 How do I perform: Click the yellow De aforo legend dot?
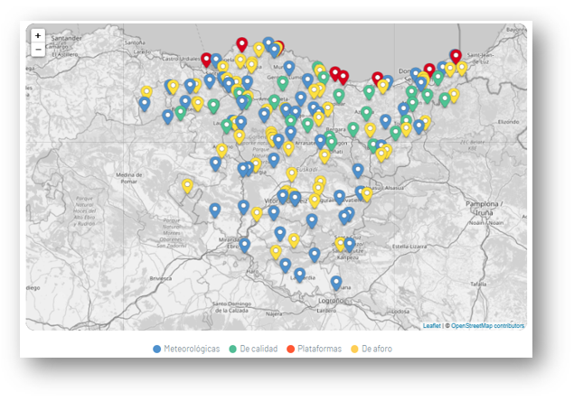pos(355,349)
